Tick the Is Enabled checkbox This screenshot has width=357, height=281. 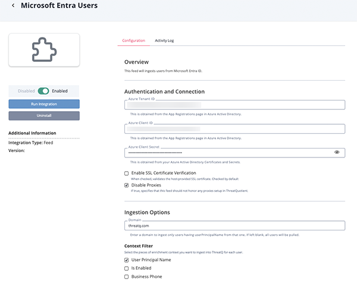click(126, 268)
